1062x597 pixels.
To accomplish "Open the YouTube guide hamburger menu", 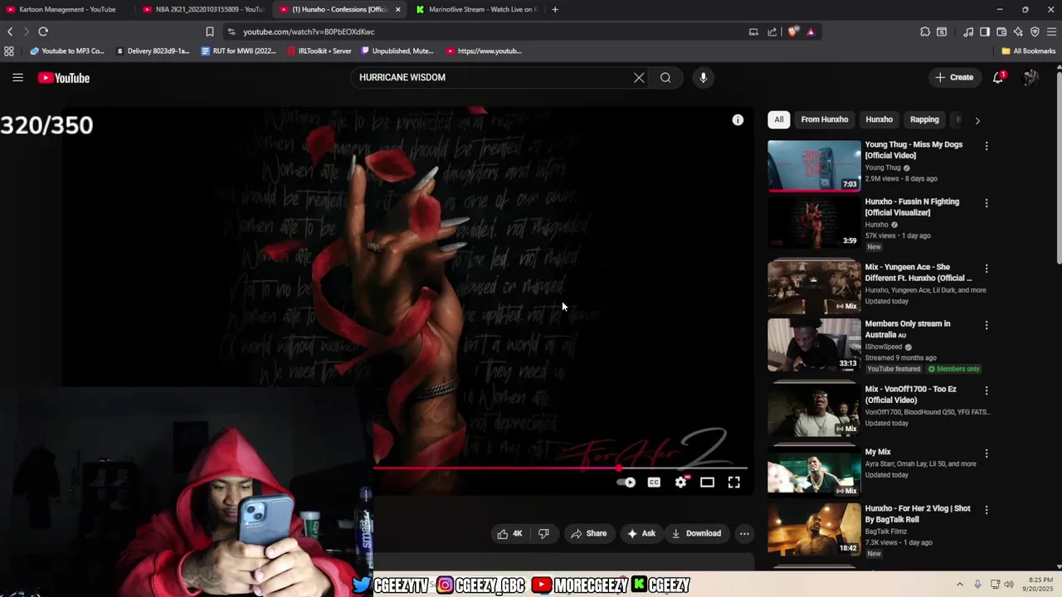I will click(17, 77).
